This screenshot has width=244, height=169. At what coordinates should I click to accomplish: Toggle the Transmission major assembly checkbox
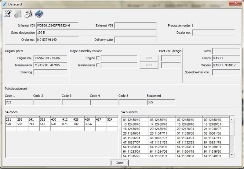point(98,65)
